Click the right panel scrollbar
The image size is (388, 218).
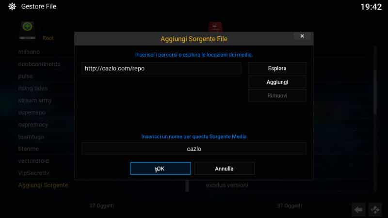click(375, 119)
